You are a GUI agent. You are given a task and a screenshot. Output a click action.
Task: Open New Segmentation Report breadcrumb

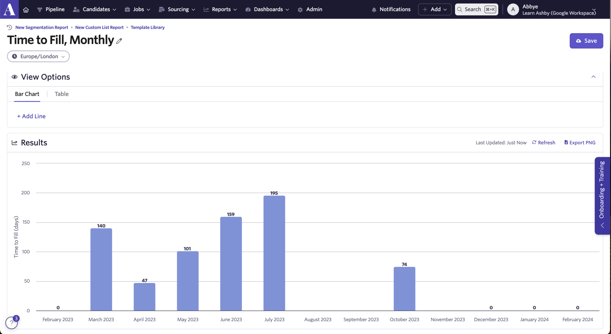(42, 27)
